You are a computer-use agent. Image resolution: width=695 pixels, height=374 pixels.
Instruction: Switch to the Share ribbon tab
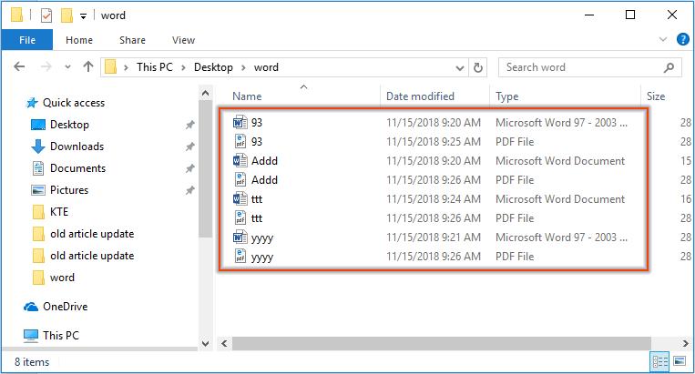click(x=132, y=40)
